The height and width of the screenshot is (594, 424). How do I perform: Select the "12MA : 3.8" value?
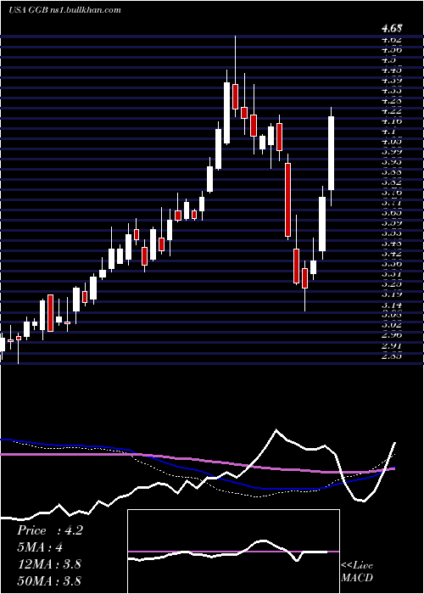pos(49,564)
